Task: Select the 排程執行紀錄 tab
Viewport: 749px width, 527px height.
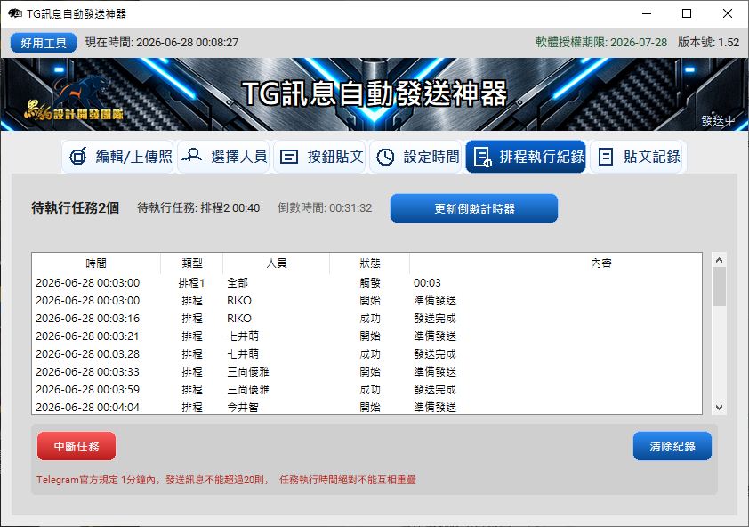Action: coord(526,157)
